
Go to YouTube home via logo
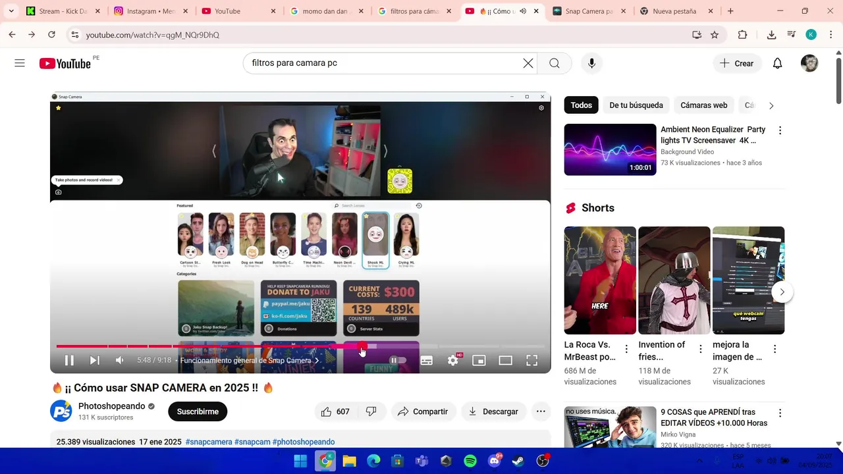[x=65, y=63]
